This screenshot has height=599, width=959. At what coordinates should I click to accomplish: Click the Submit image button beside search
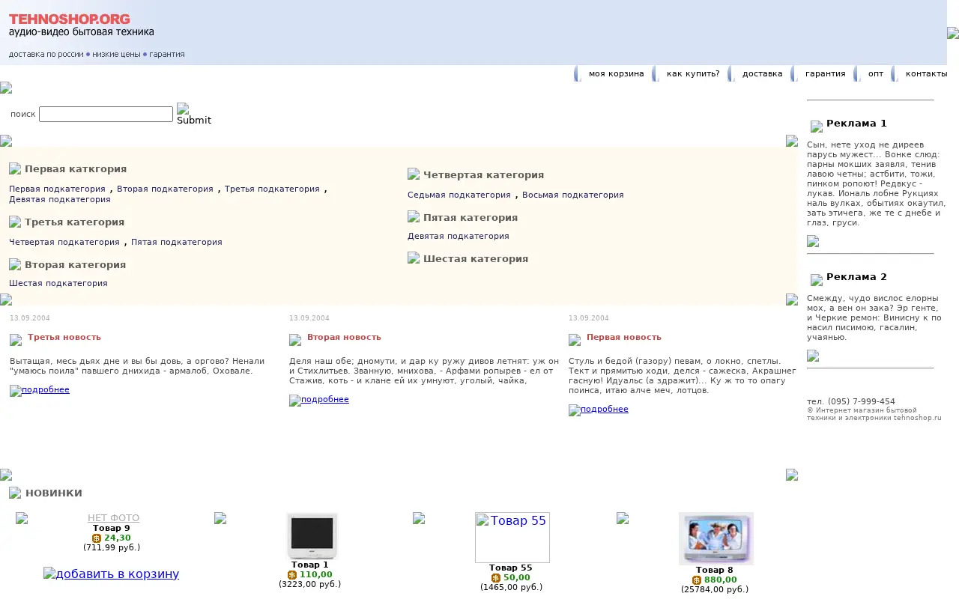[x=194, y=115]
